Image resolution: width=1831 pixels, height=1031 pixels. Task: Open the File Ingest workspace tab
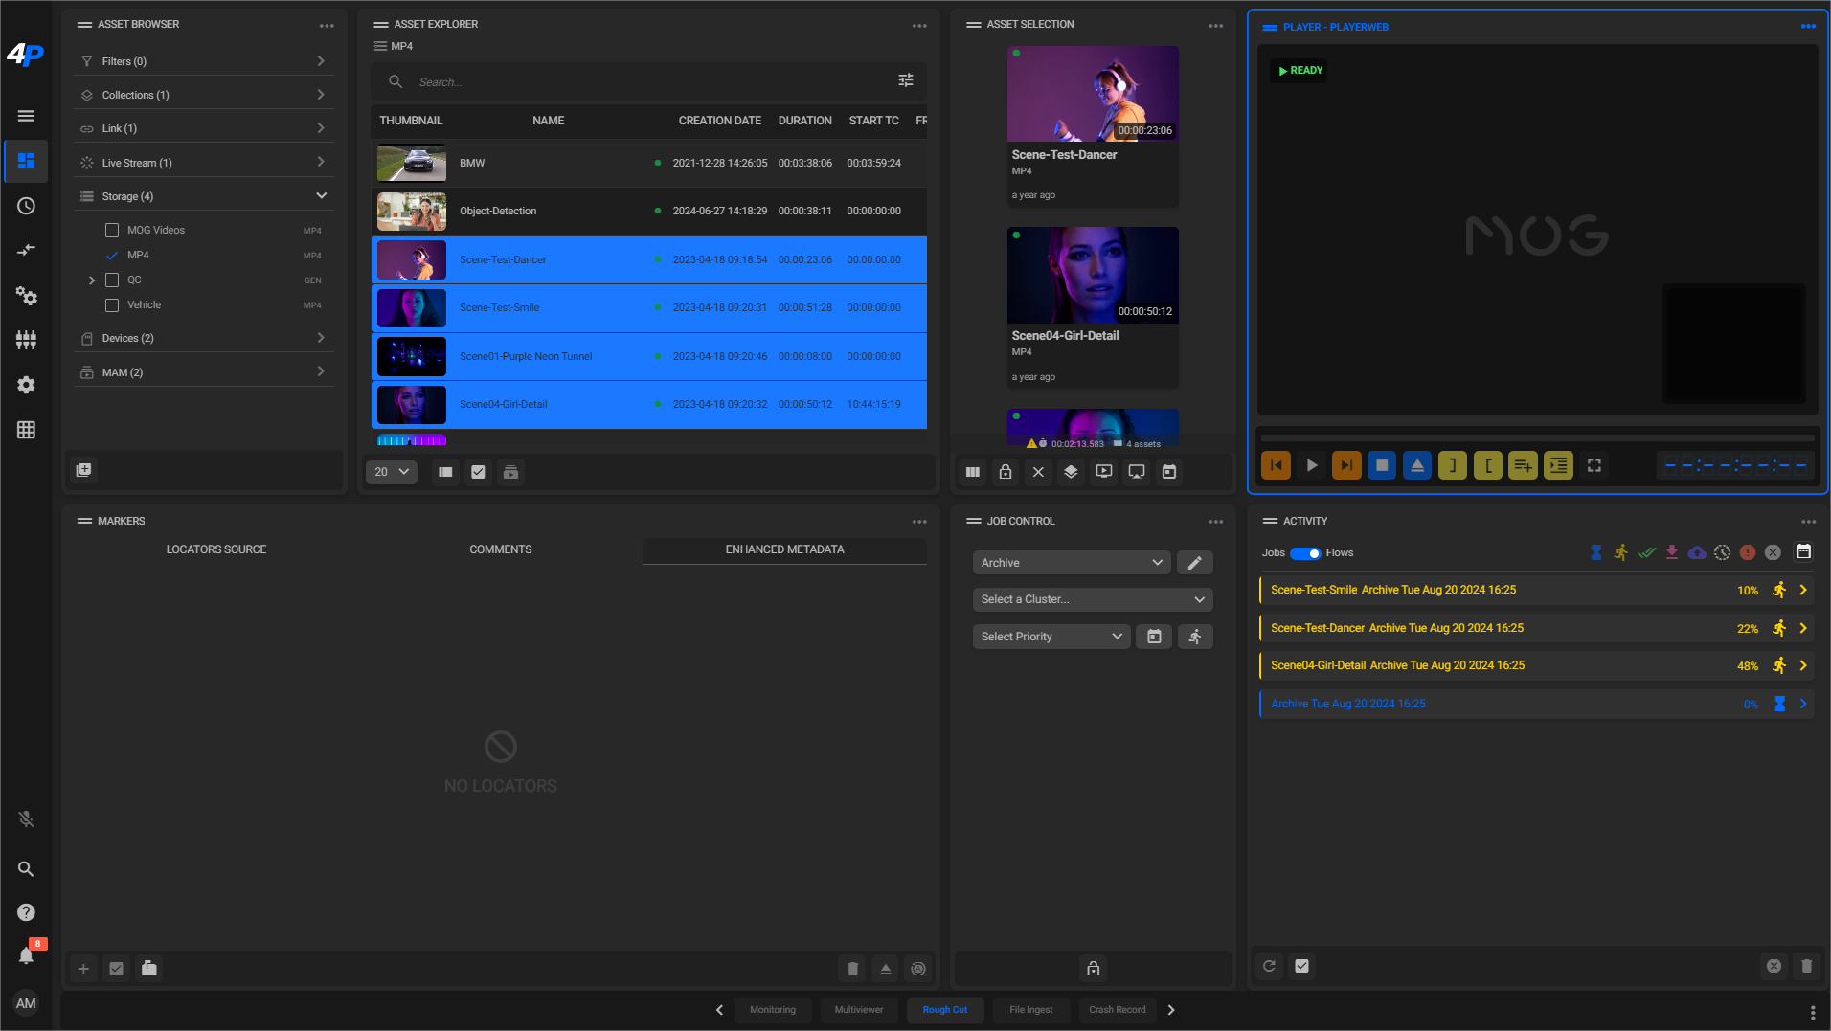point(1031,1010)
